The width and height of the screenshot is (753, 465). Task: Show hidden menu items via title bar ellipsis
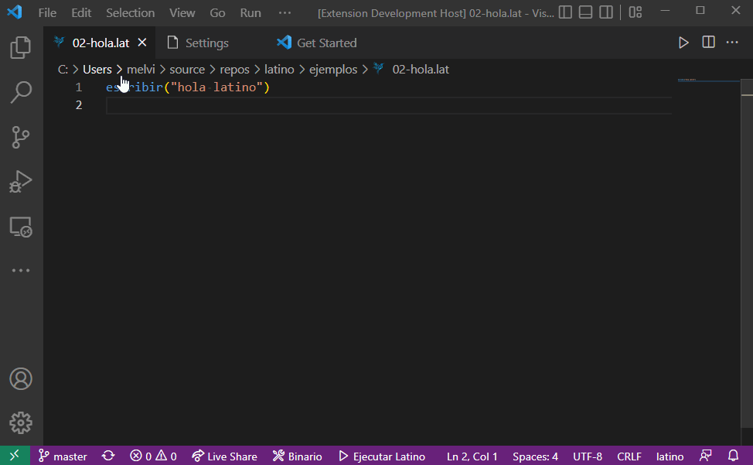point(285,12)
